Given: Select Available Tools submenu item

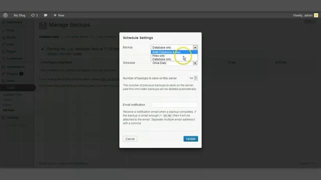Looking at the screenshot, I should point(12,94).
